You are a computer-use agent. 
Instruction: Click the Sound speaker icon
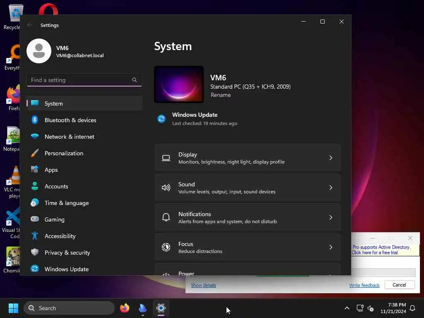pyautogui.click(x=166, y=188)
